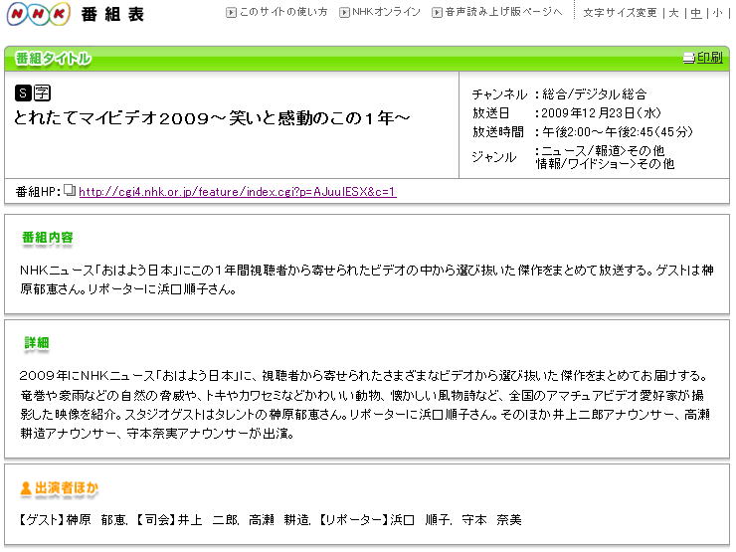736x552 pixels.
Task: Click the 番組タイトル header
Action: click(x=53, y=59)
